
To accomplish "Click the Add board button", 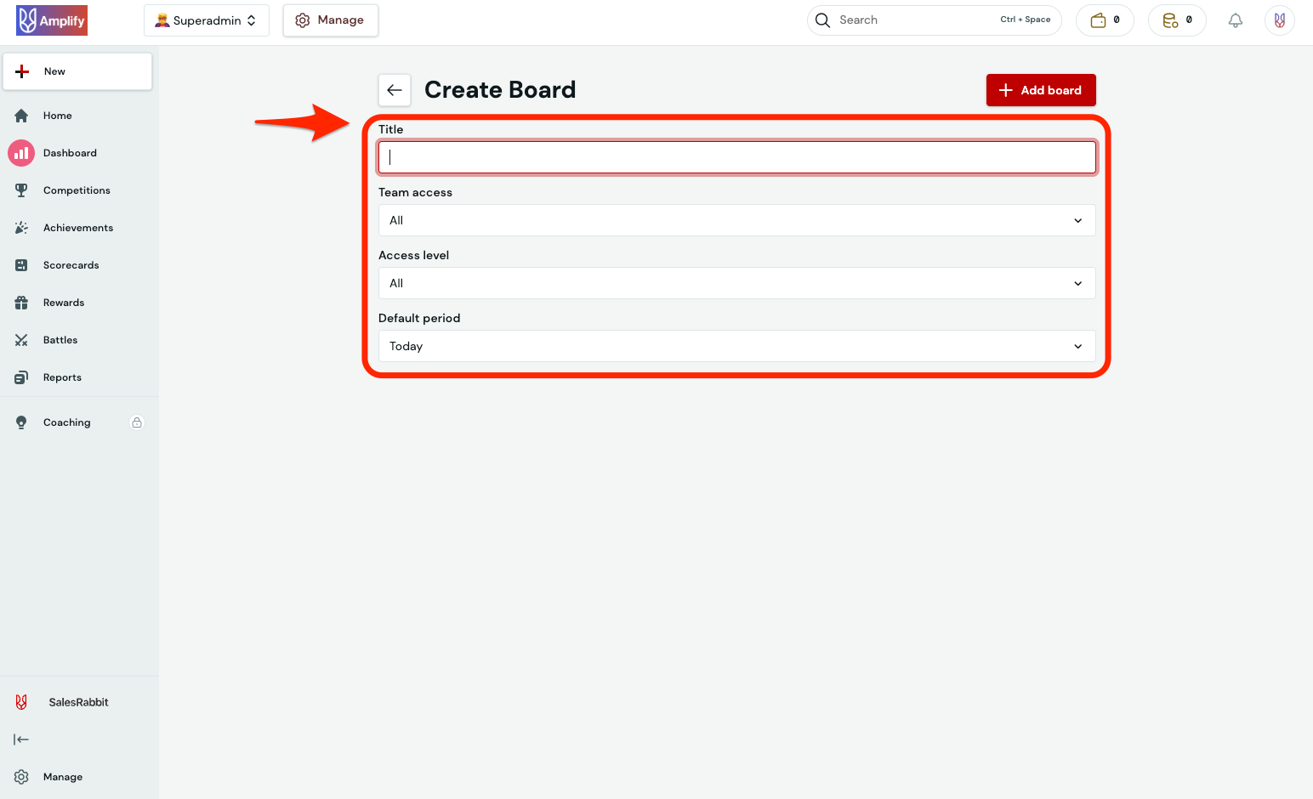I will click(1040, 90).
